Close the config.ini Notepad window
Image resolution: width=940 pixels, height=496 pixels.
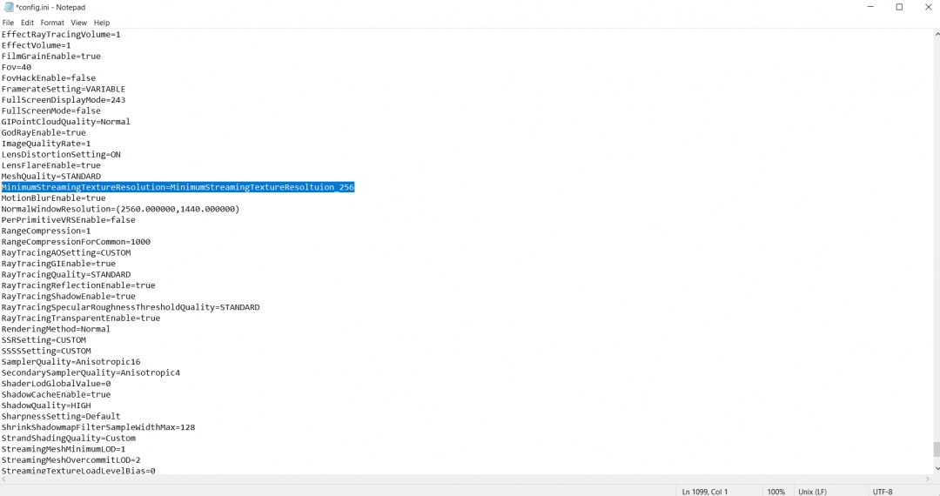tap(926, 7)
